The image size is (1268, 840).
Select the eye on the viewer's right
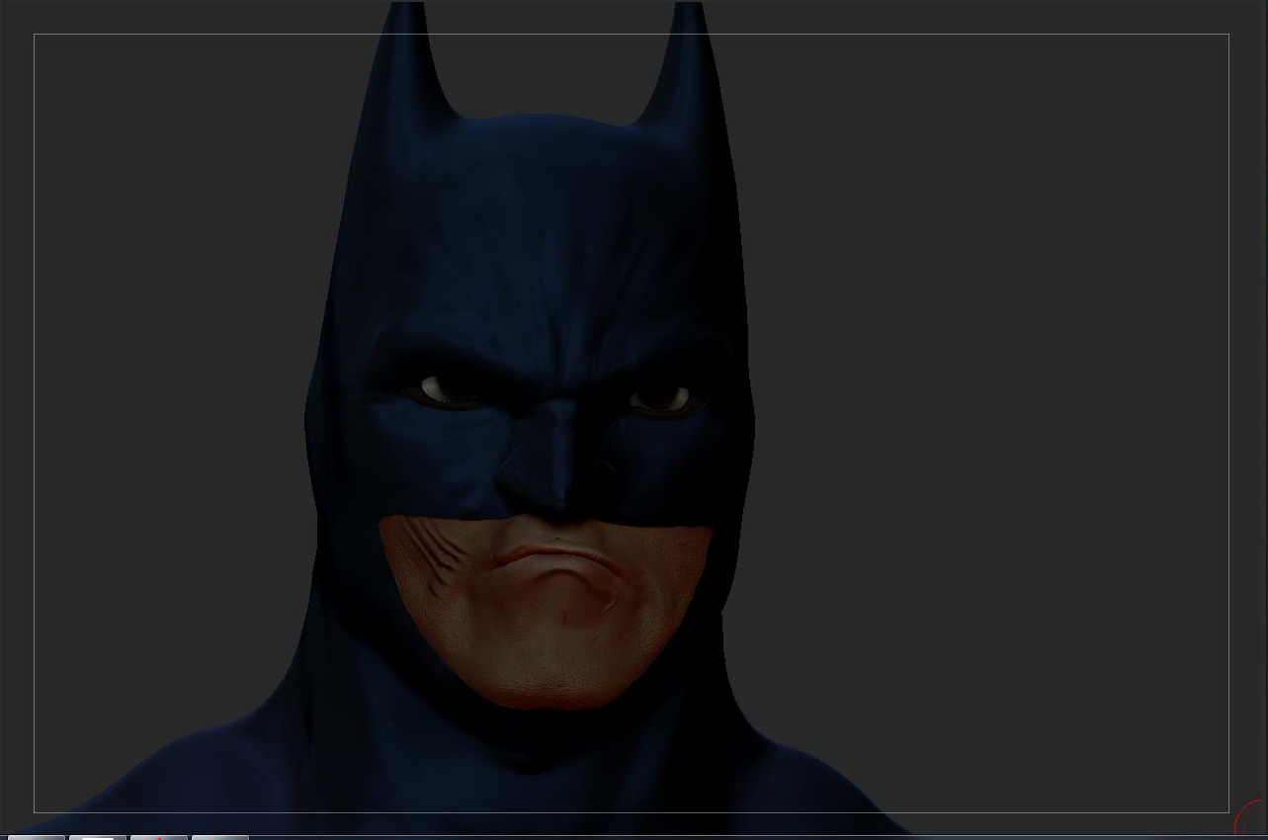(661, 399)
